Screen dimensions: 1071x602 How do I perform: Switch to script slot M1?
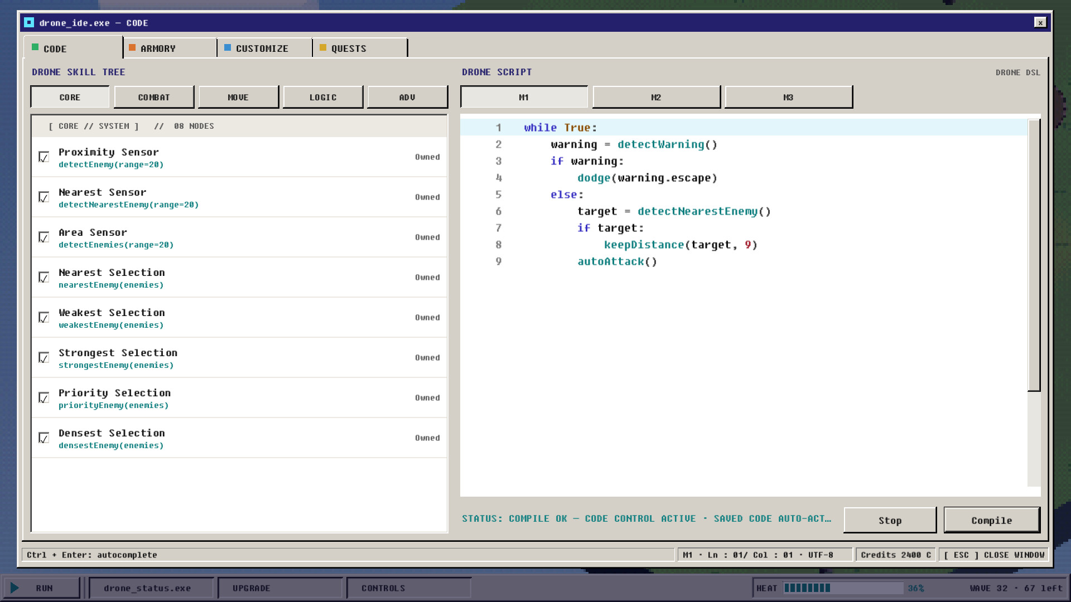pos(524,97)
